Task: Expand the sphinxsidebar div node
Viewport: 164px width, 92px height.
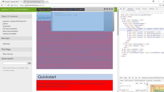Action: click(124, 44)
